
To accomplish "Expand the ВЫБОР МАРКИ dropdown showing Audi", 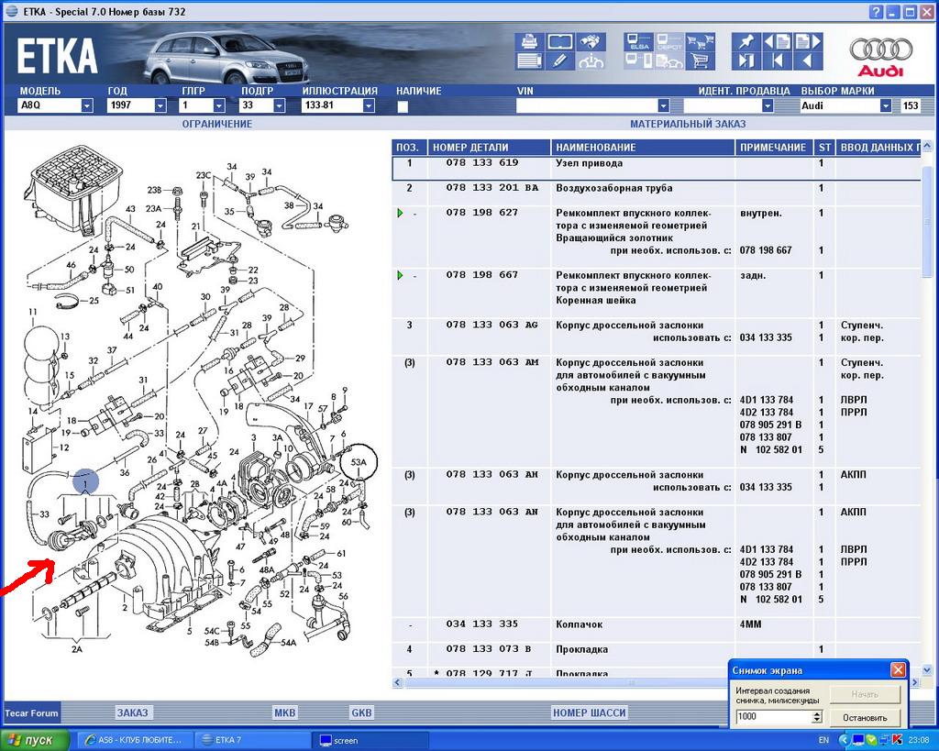I will (886, 106).
